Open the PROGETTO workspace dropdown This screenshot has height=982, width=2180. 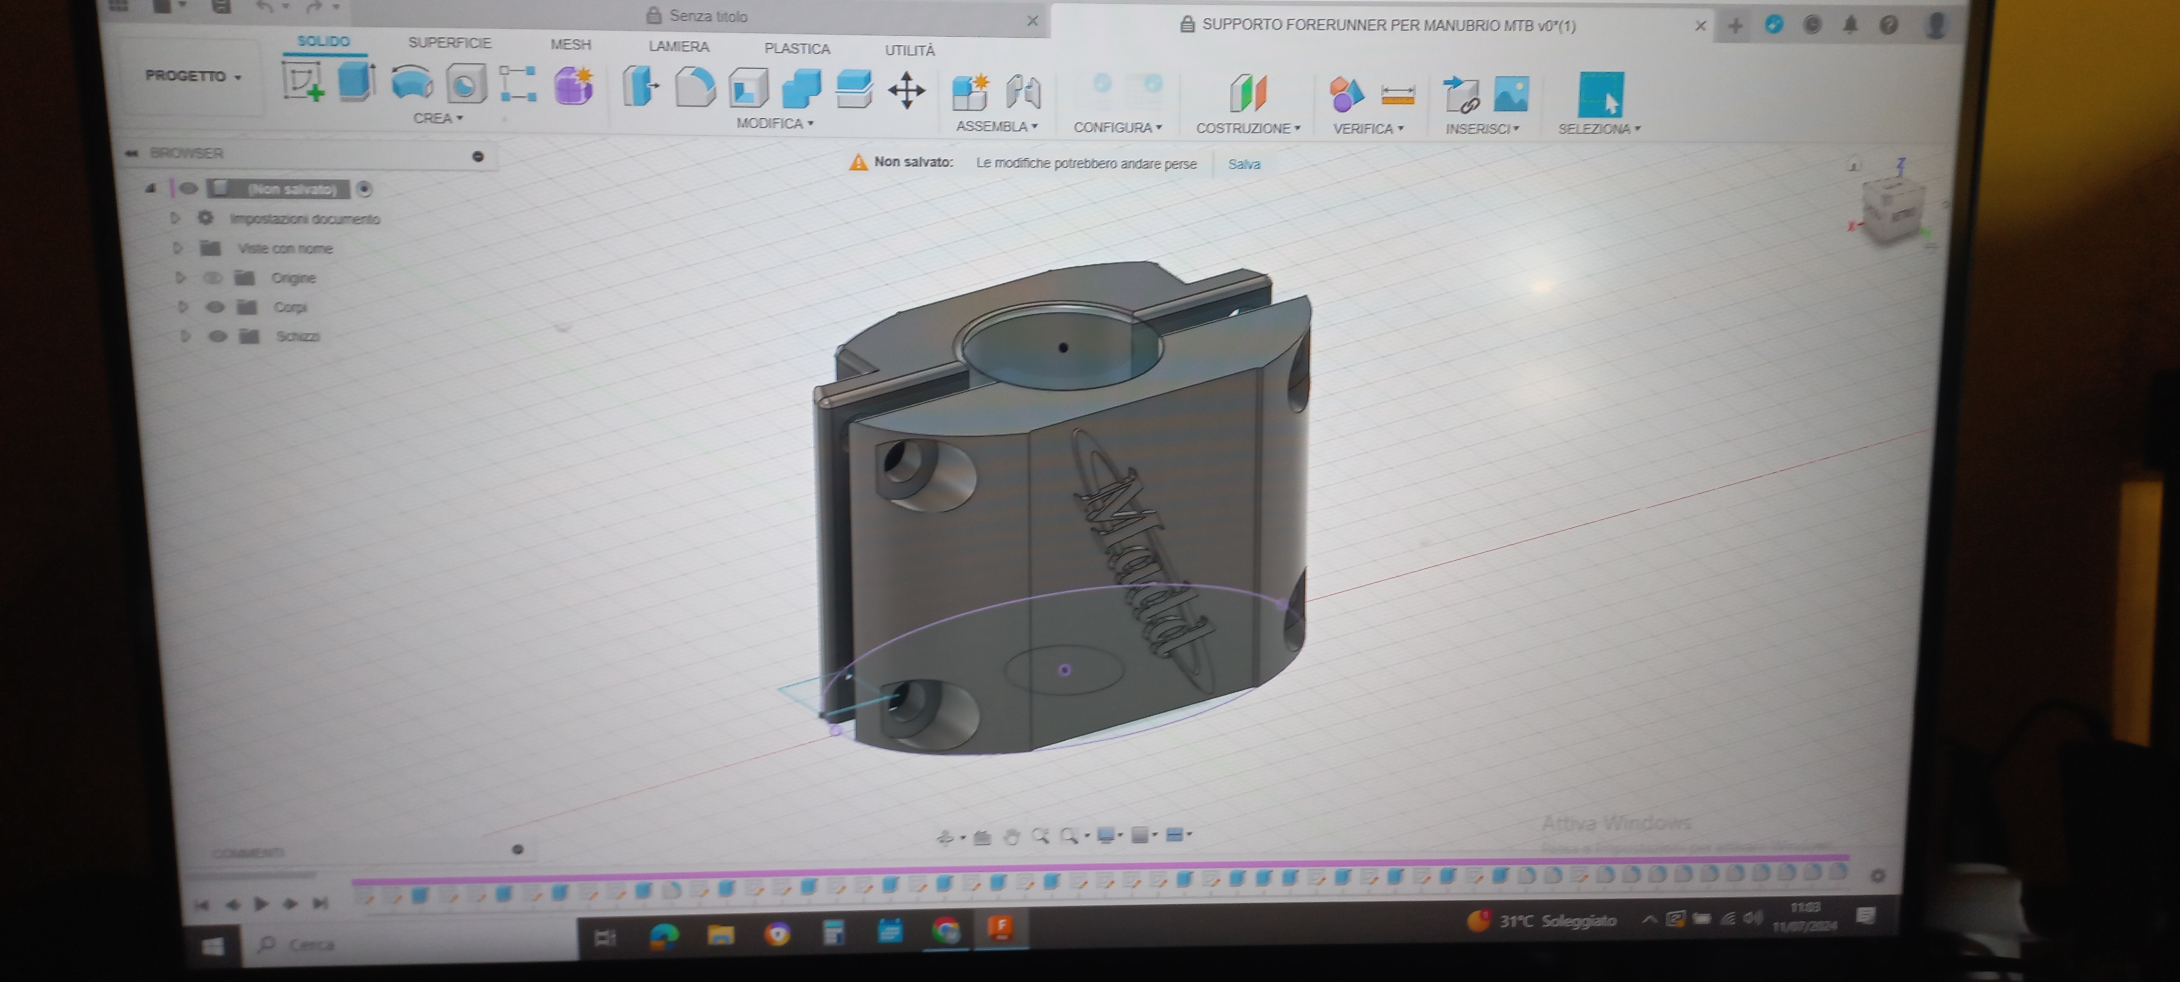click(x=193, y=76)
